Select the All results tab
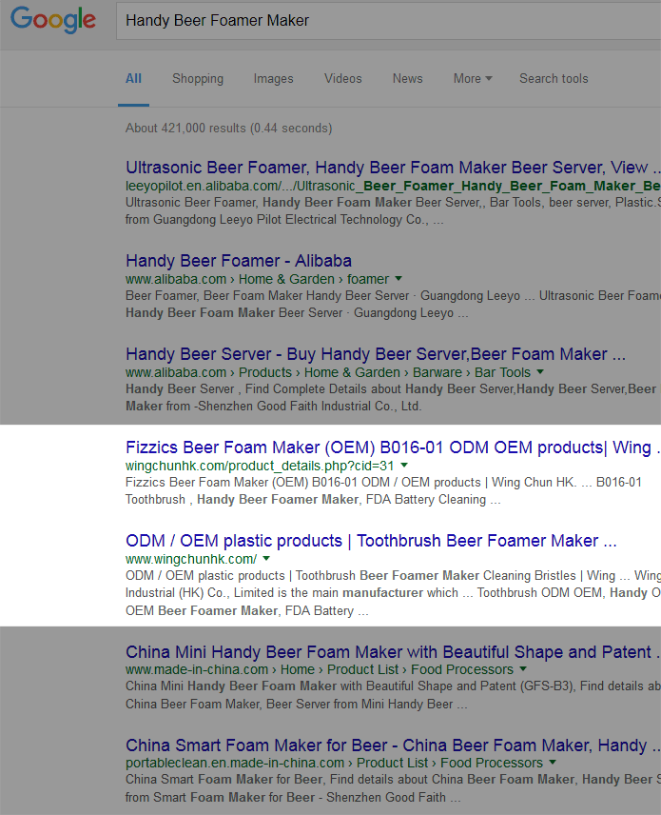The width and height of the screenshot is (661, 815). [x=133, y=79]
